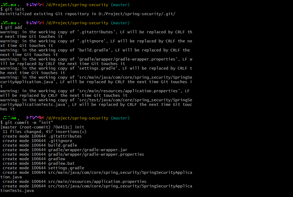Select the "create mode 100644 gradlew" line

click(x=34, y=159)
